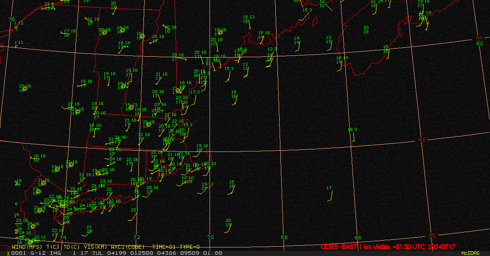Viewport: 490px width, 256px height.
Task: Click the longitude label 66
Action: point(358,238)
